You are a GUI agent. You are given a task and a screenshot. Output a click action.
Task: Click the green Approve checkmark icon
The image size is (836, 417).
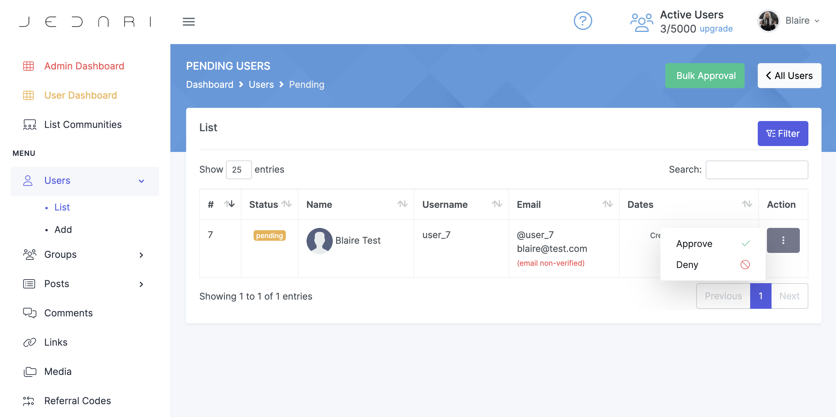(746, 244)
